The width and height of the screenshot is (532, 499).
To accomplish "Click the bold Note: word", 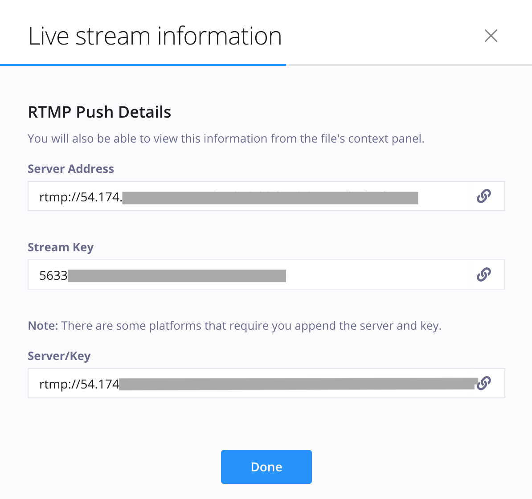I will coord(43,326).
